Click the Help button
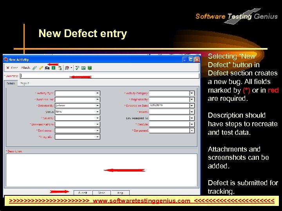The image size is (282, 211). 120,193
